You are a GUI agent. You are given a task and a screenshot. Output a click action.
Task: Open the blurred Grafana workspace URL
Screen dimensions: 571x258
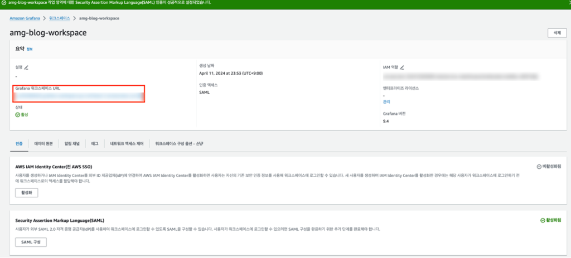[x=79, y=96]
